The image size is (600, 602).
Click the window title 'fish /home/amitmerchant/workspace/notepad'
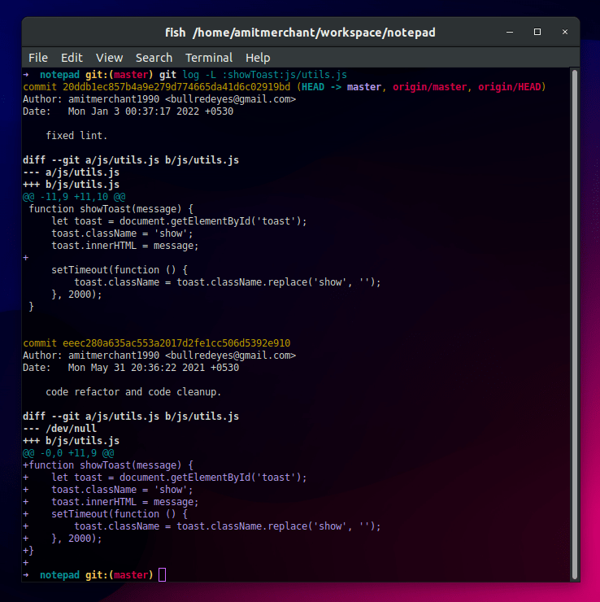[300, 33]
